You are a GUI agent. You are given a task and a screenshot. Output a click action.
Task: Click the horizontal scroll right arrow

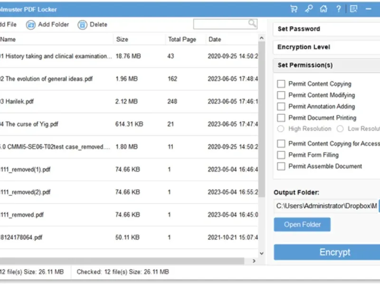(254, 261)
